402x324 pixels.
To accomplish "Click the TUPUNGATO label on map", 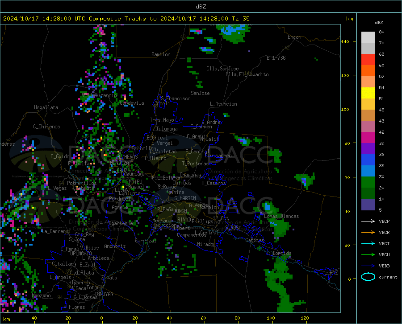I will tap(80, 254).
